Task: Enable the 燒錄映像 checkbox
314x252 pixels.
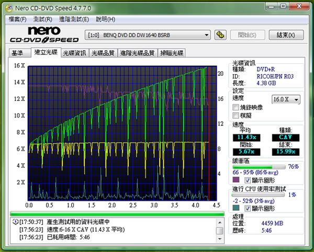Action: [x=235, y=107]
